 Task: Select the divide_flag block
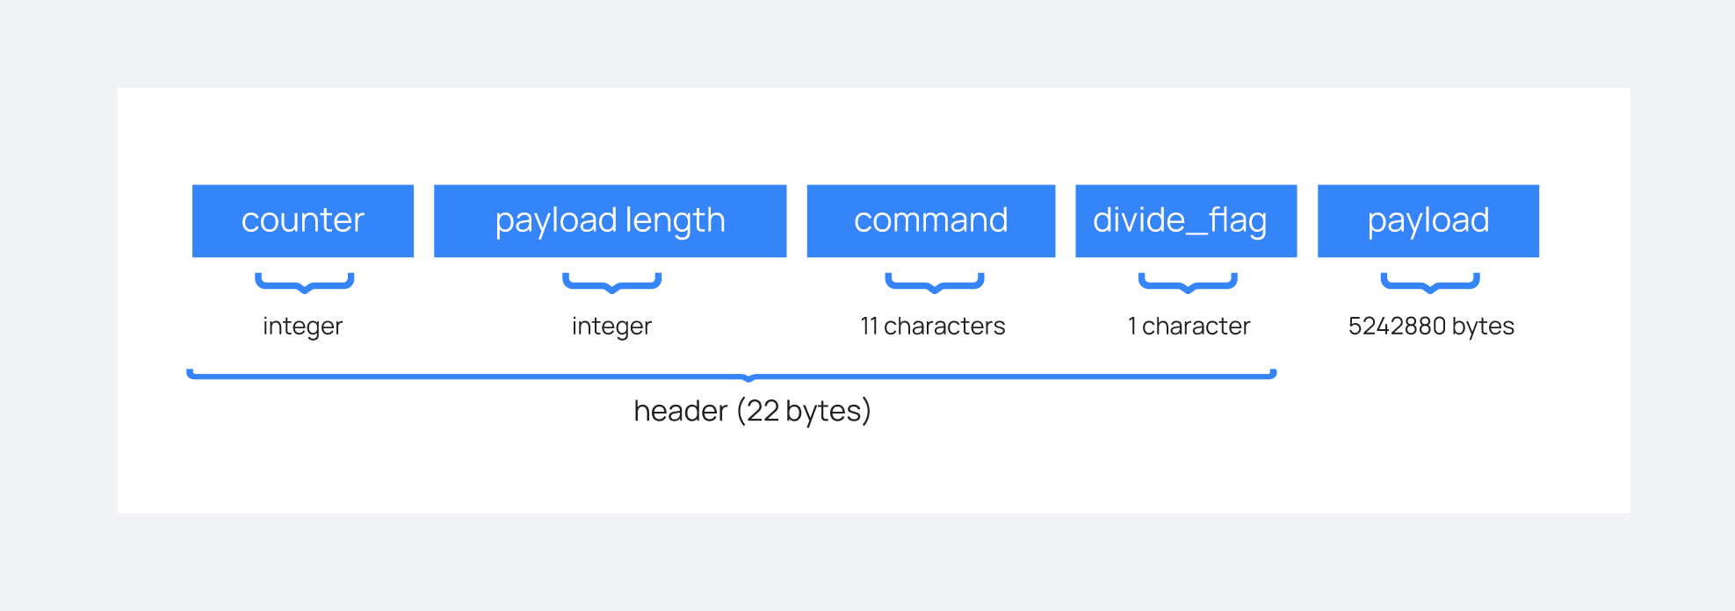point(1185,220)
